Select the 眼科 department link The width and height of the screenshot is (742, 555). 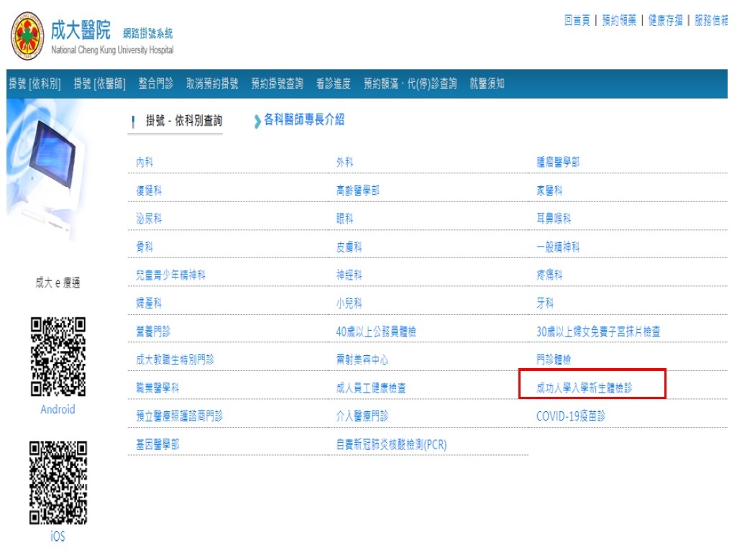point(344,219)
